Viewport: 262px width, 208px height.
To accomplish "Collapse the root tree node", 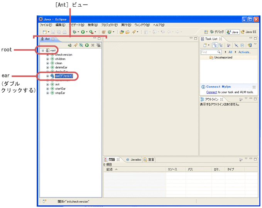I will pos(43,51).
